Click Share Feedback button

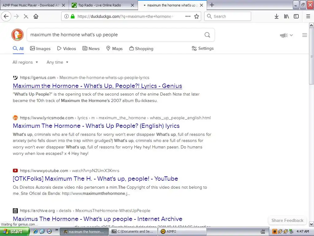(x=287, y=220)
